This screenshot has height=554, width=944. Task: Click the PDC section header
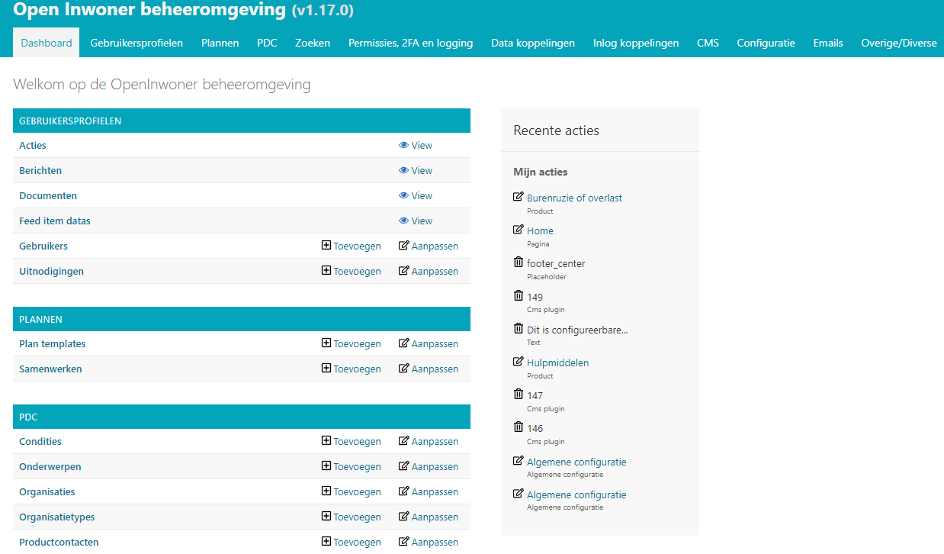click(28, 417)
